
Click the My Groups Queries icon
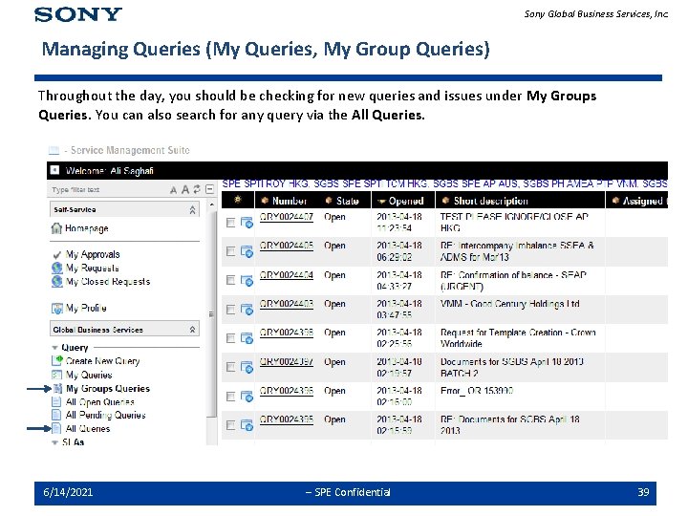pos(58,388)
